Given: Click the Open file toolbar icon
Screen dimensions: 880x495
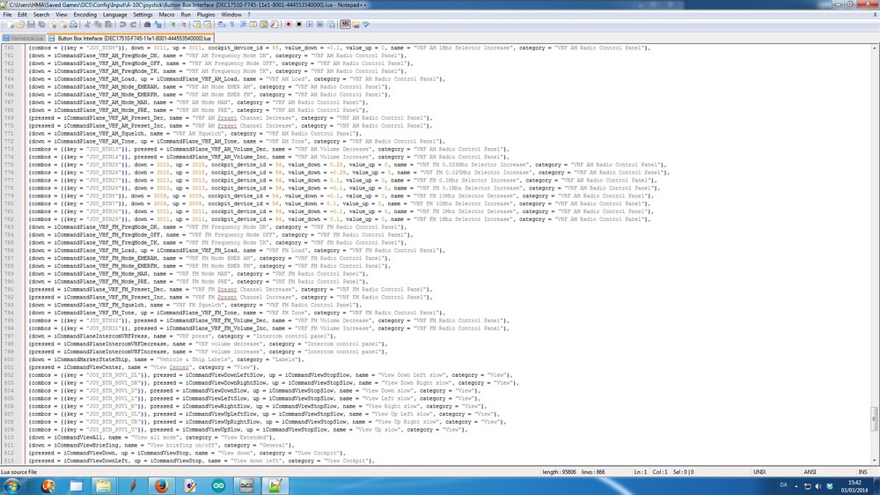Looking at the screenshot, I should click(x=20, y=25).
